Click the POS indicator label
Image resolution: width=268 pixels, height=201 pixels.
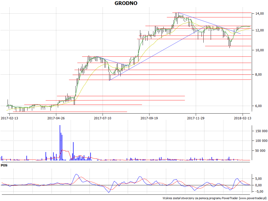(4, 165)
